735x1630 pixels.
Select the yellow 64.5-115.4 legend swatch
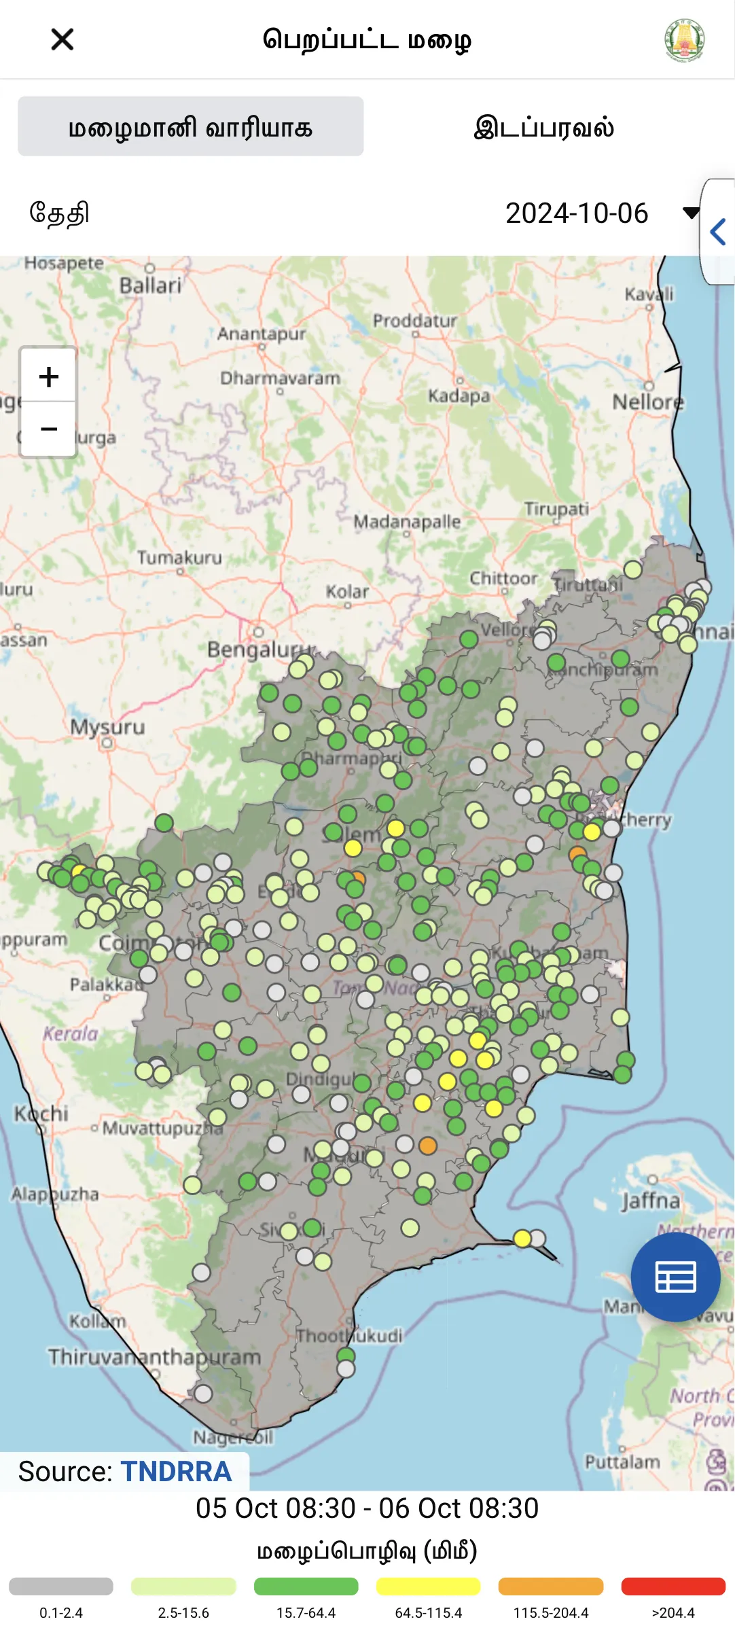point(429,1587)
